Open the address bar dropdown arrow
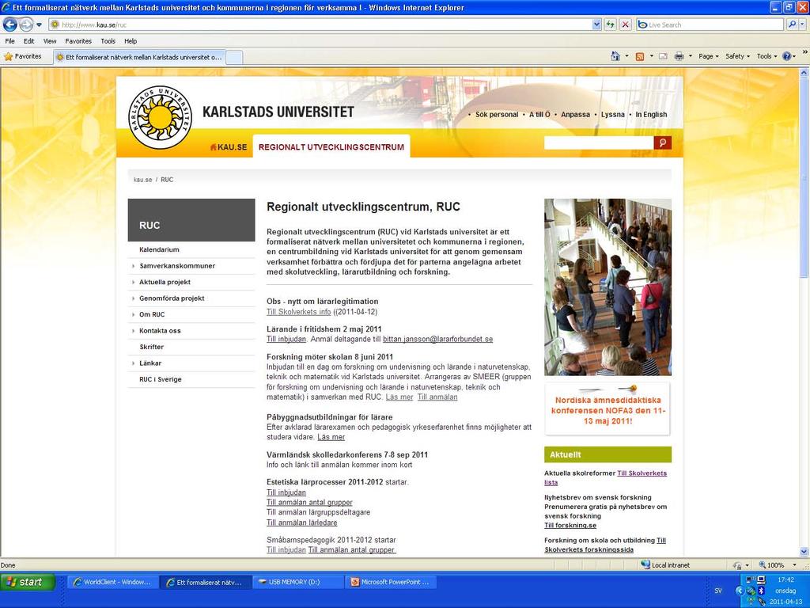The height and width of the screenshot is (608, 810). click(x=596, y=25)
